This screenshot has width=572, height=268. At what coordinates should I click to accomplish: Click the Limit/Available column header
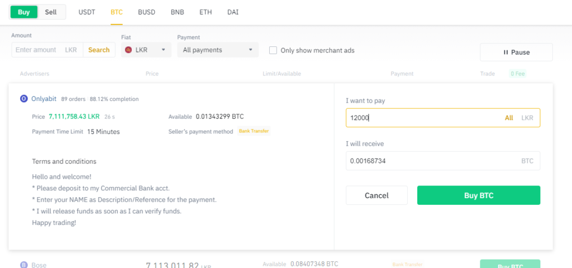(282, 74)
